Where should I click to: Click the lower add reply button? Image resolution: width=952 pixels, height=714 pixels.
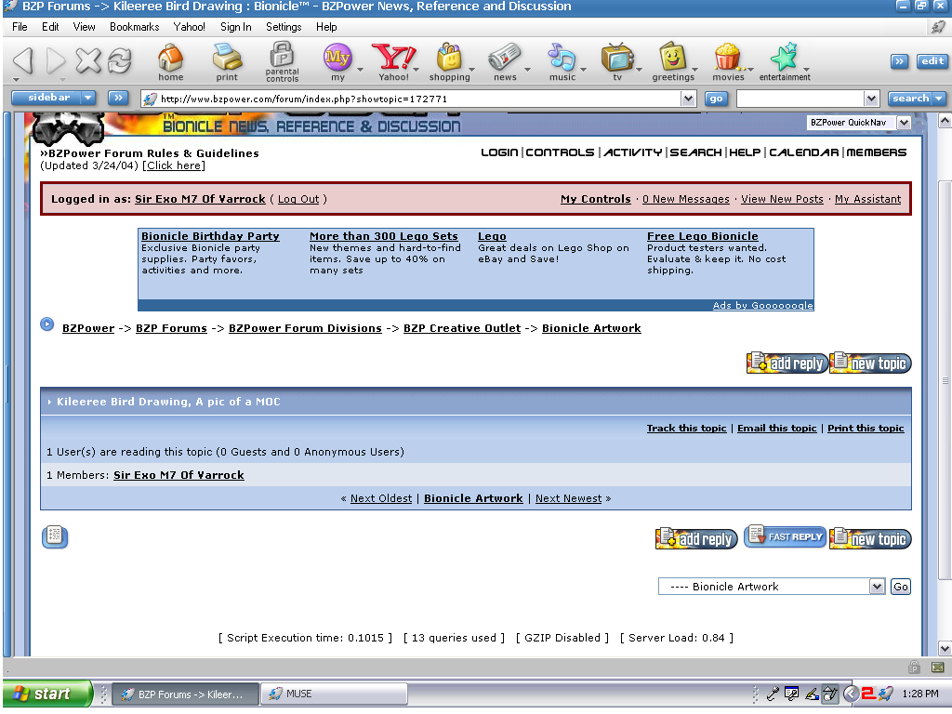coord(696,538)
